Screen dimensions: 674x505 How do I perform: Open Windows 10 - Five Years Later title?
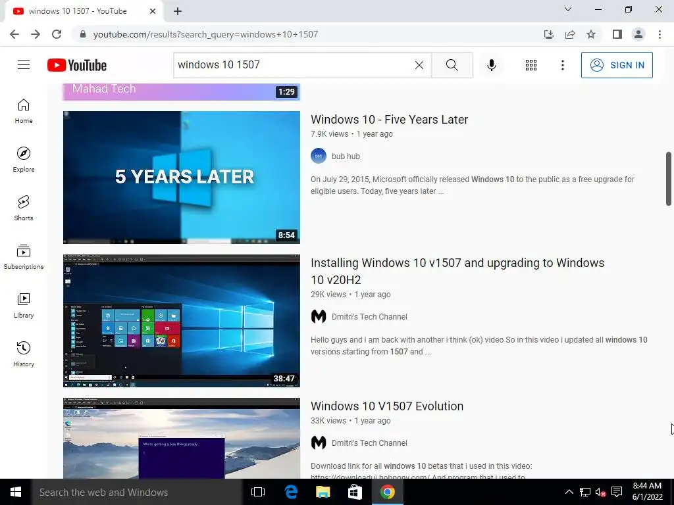point(389,120)
